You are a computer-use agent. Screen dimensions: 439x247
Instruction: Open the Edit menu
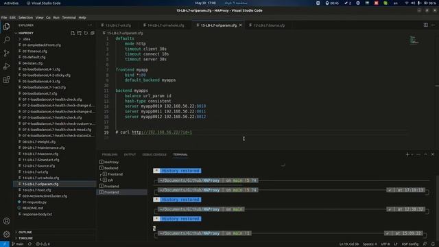pyautogui.click(x=12, y=17)
